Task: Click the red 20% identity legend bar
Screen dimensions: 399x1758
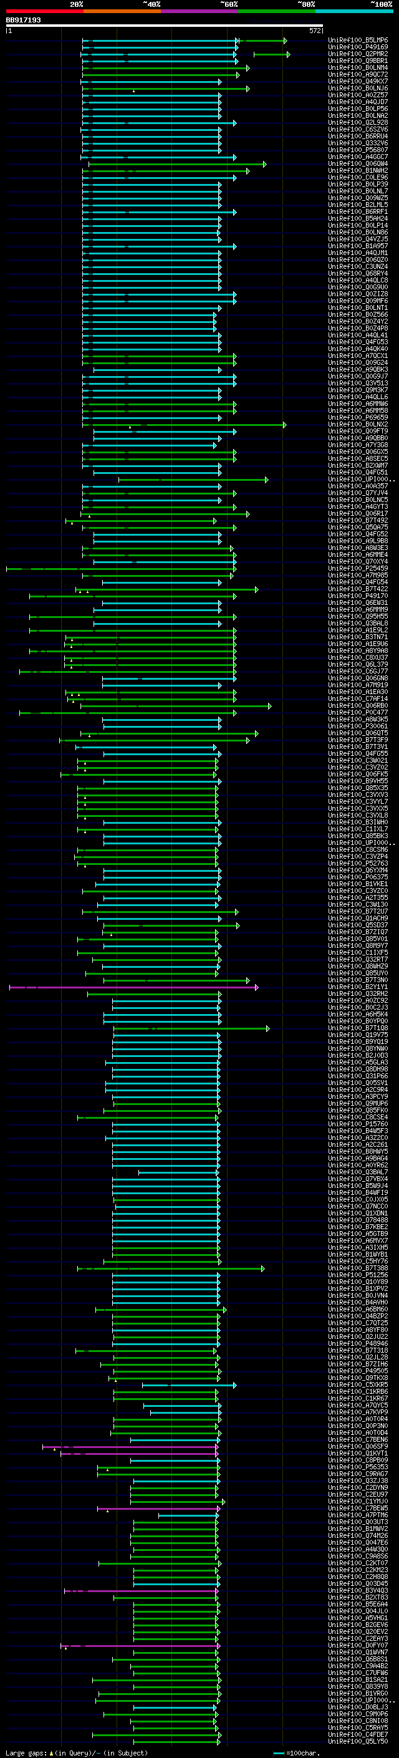Action: coord(44,11)
